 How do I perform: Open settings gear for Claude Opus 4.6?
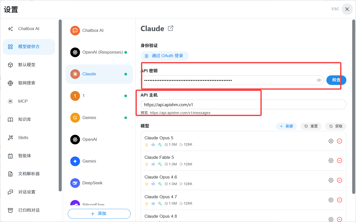[331, 180]
